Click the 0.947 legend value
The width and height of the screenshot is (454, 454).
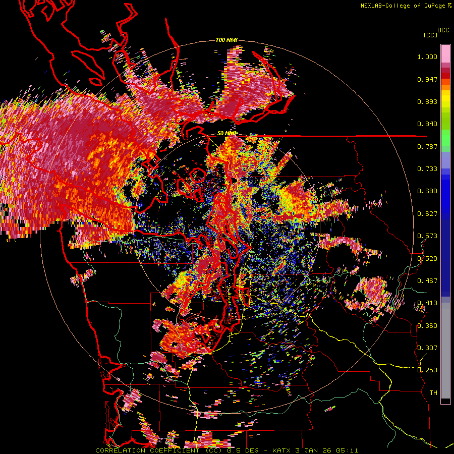[427, 79]
